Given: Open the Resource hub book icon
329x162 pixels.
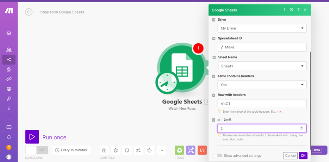Looking at the screenshot, I should (x=9, y=127).
